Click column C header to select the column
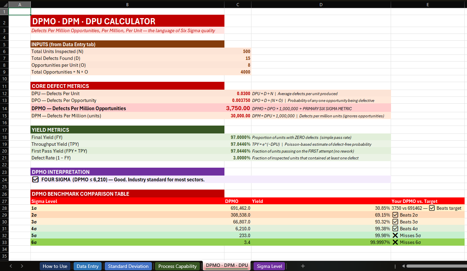The width and height of the screenshot is (467, 271). pos(238,4)
